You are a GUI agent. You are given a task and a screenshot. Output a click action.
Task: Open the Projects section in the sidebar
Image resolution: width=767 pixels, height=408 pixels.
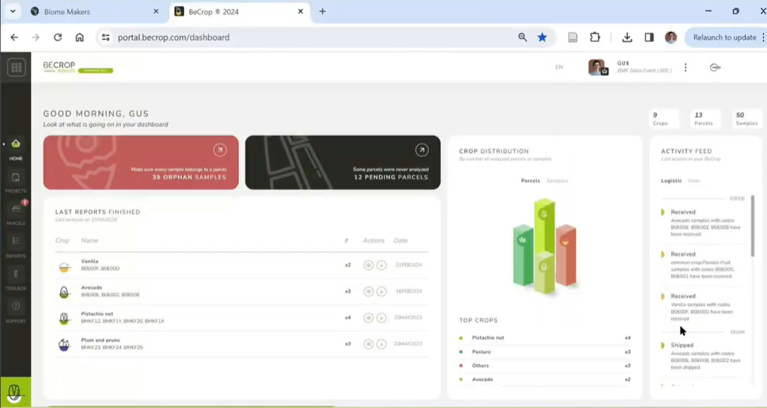[15, 180]
